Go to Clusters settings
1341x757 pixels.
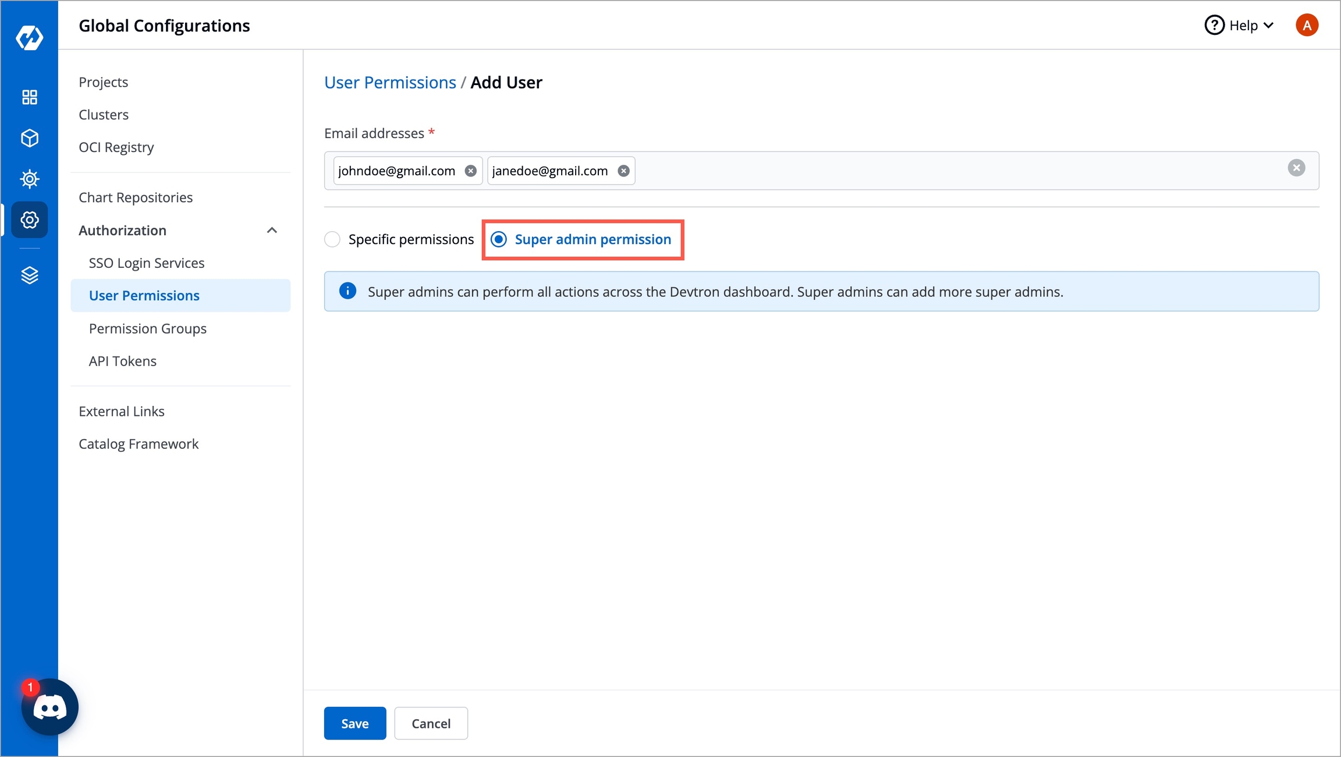pyautogui.click(x=104, y=115)
